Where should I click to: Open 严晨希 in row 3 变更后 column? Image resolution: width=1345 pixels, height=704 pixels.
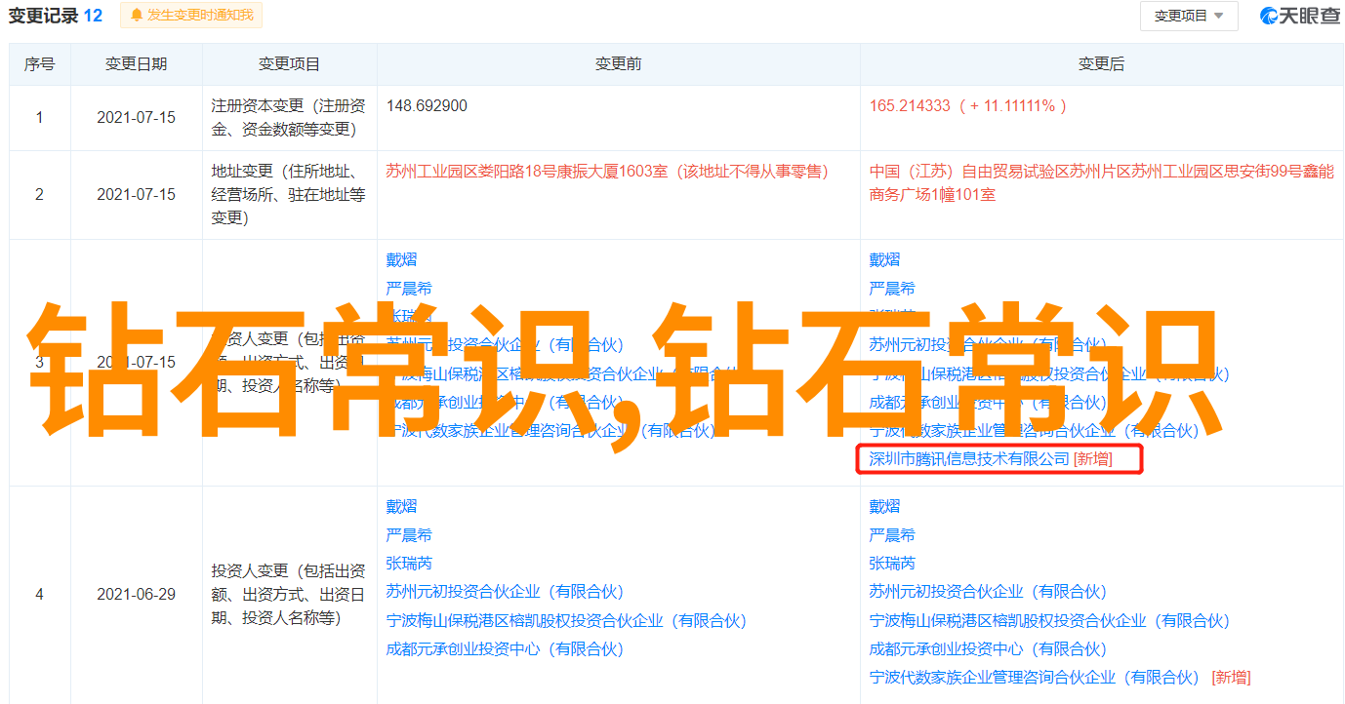(893, 289)
